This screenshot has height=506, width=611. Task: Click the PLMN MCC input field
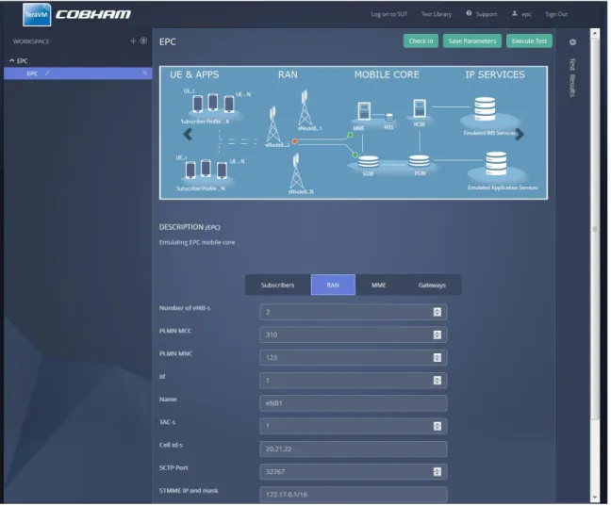coord(353,335)
